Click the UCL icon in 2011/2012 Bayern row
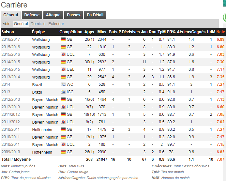Screen dimensions: 226x181 click(x=63, y=122)
